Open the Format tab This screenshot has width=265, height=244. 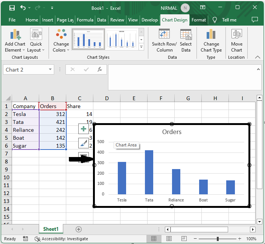coord(198,20)
